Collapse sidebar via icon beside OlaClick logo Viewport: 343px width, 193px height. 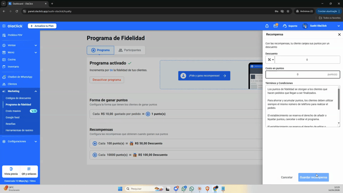coord(4,26)
